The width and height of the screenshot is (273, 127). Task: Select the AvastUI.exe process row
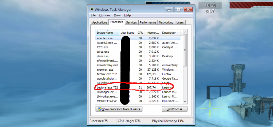(138, 43)
